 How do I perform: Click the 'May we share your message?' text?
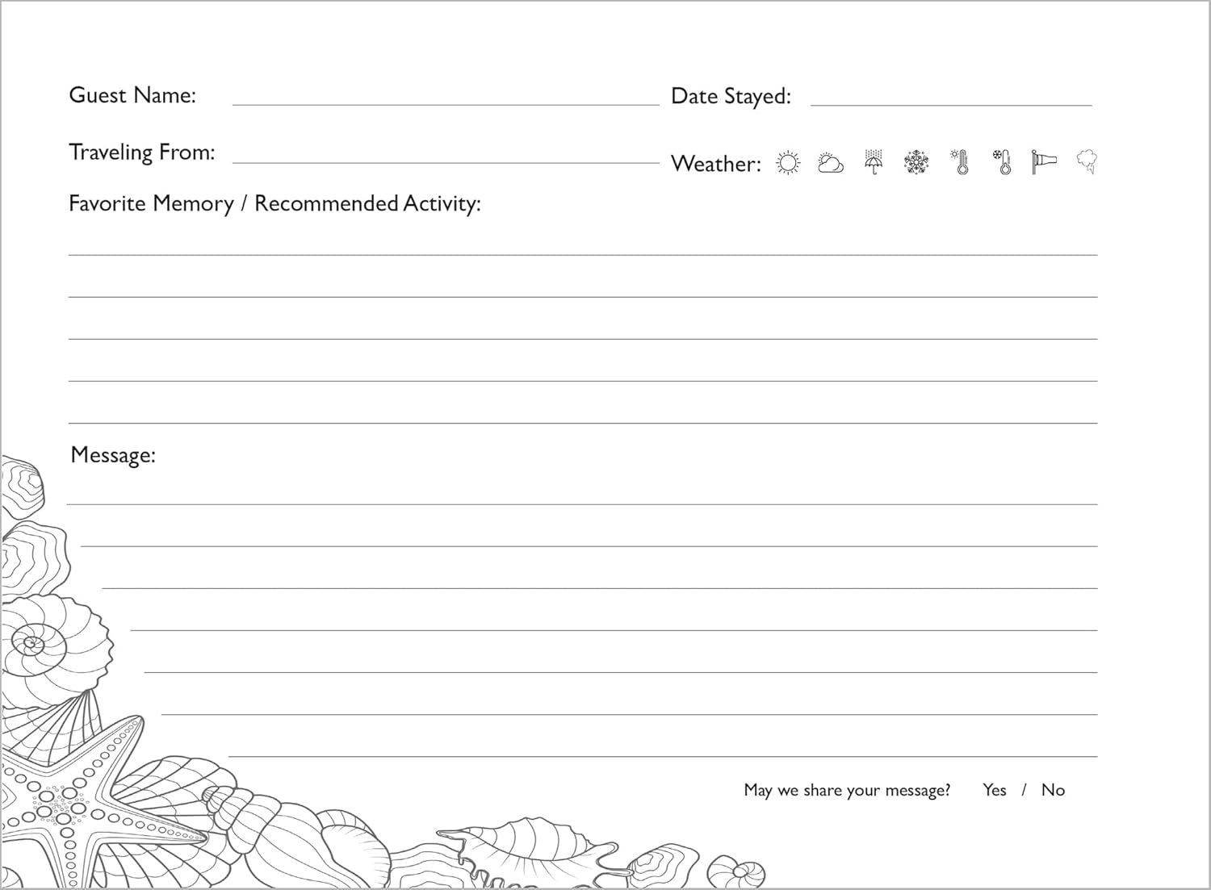point(847,790)
